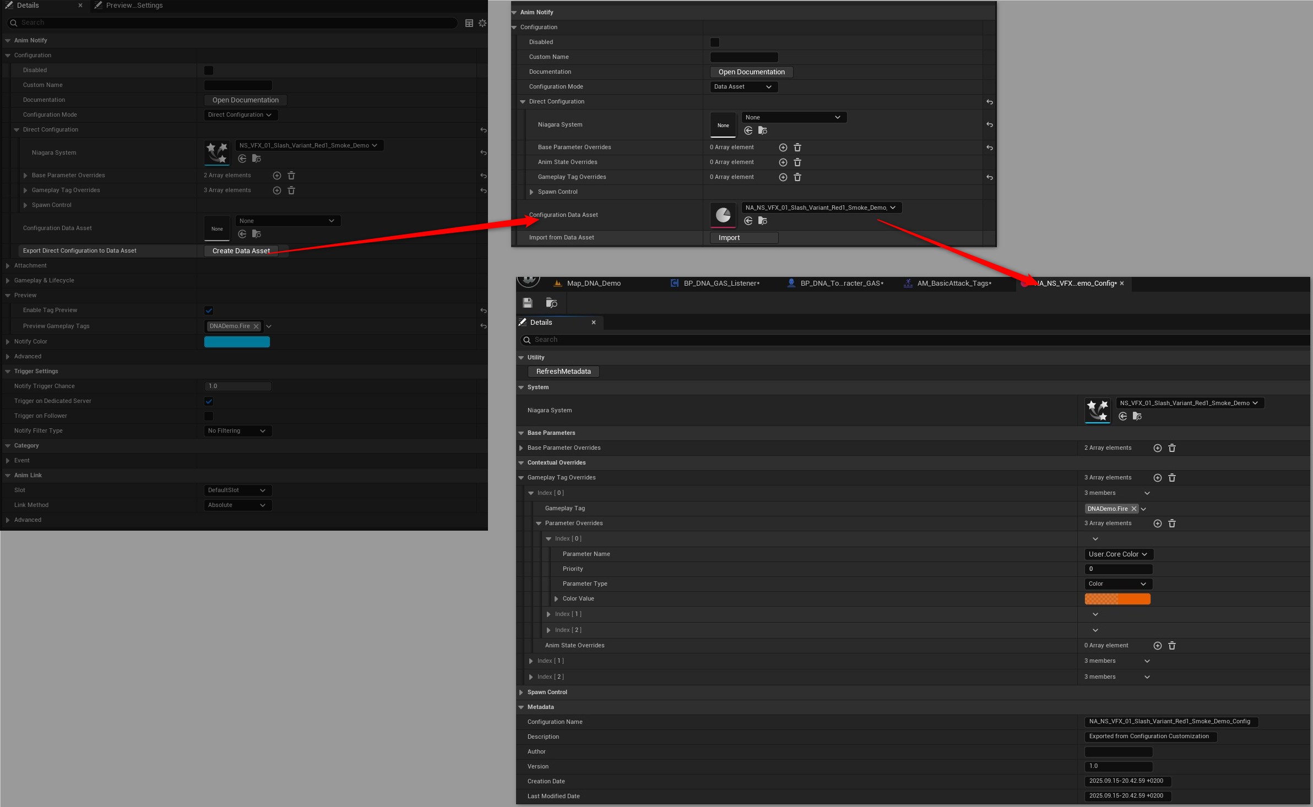The width and height of the screenshot is (1313, 807).
Task: Click the Create Data Asset button
Action: [x=241, y=251]
